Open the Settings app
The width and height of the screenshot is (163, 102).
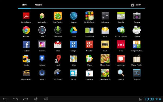137,73
